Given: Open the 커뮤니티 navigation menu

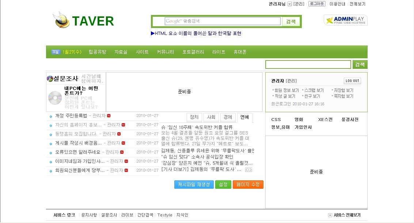Looking at the screenshot, I should [165, 52].
